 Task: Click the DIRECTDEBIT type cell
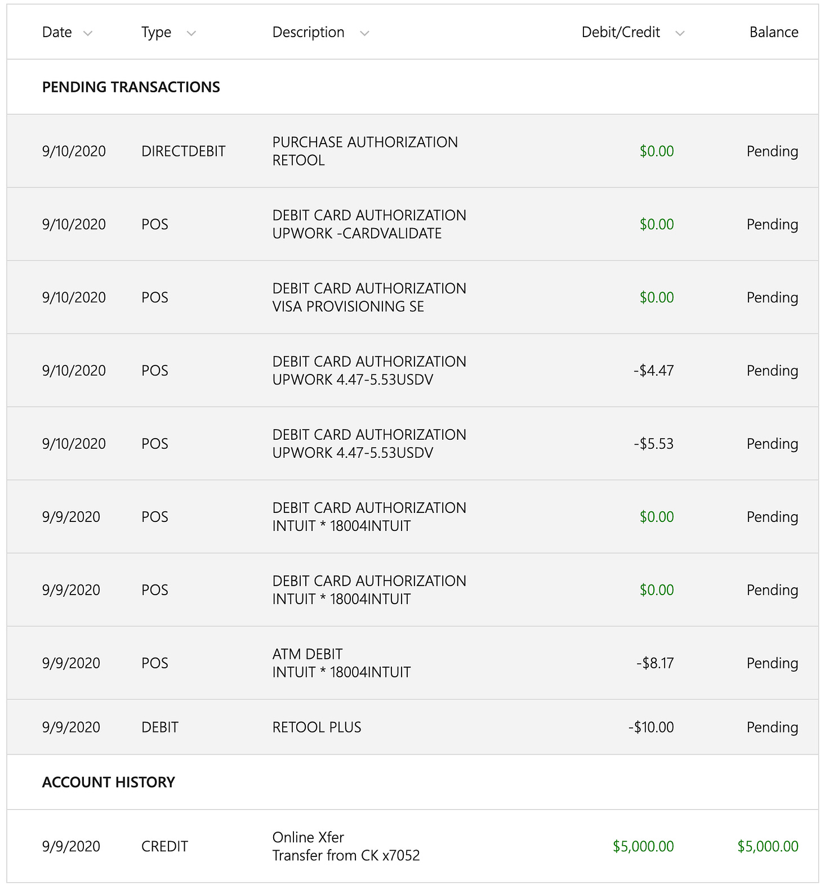(184, 151)
